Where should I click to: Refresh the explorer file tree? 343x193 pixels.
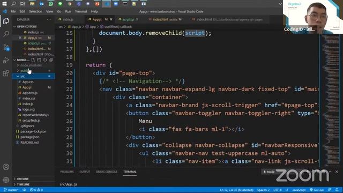click(x=45, y=60)
